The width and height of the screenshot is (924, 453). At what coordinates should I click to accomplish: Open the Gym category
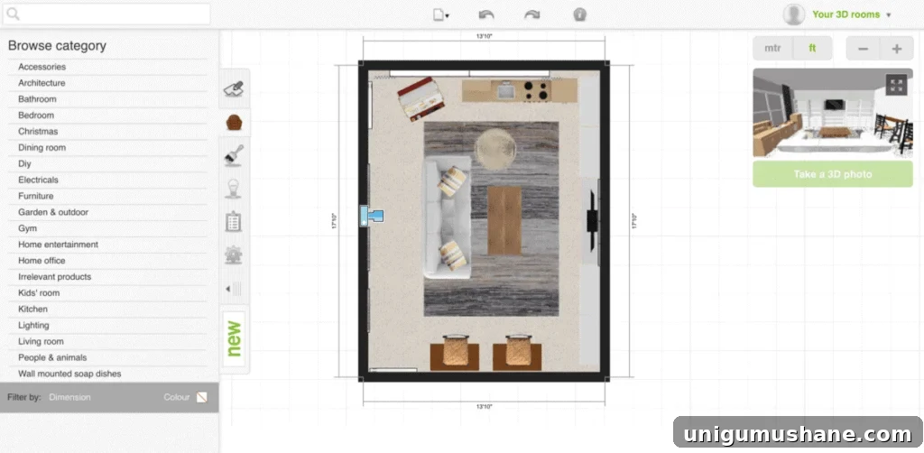[27, 228]
